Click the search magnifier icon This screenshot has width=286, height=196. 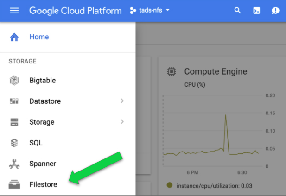click(238, 11)
